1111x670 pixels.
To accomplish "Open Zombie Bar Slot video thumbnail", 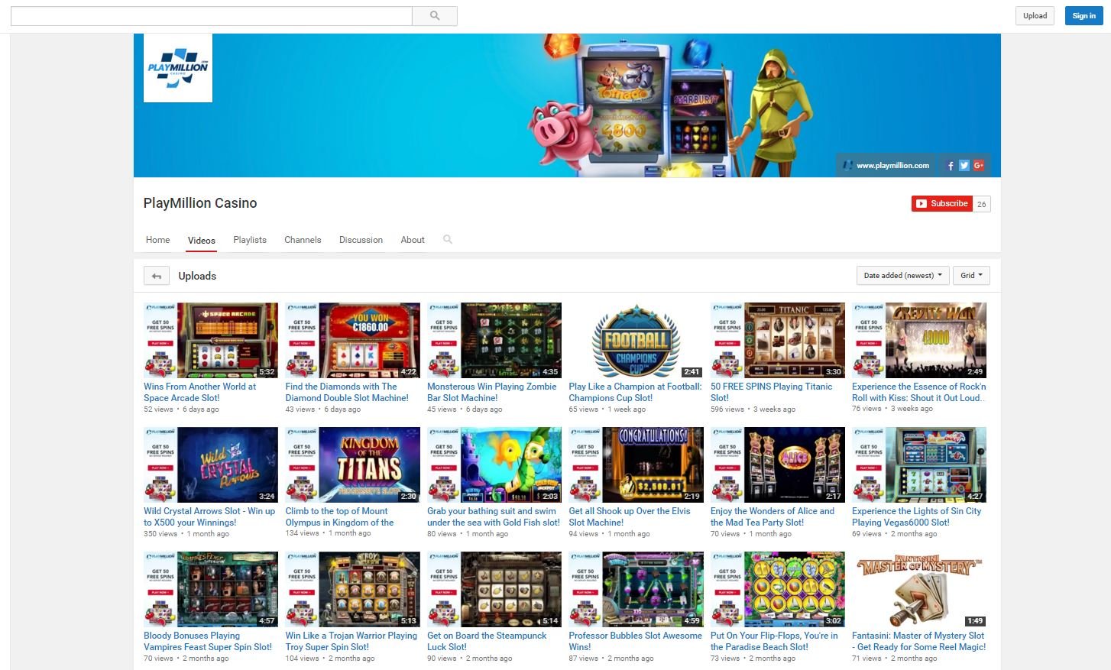I will [494, 340].
